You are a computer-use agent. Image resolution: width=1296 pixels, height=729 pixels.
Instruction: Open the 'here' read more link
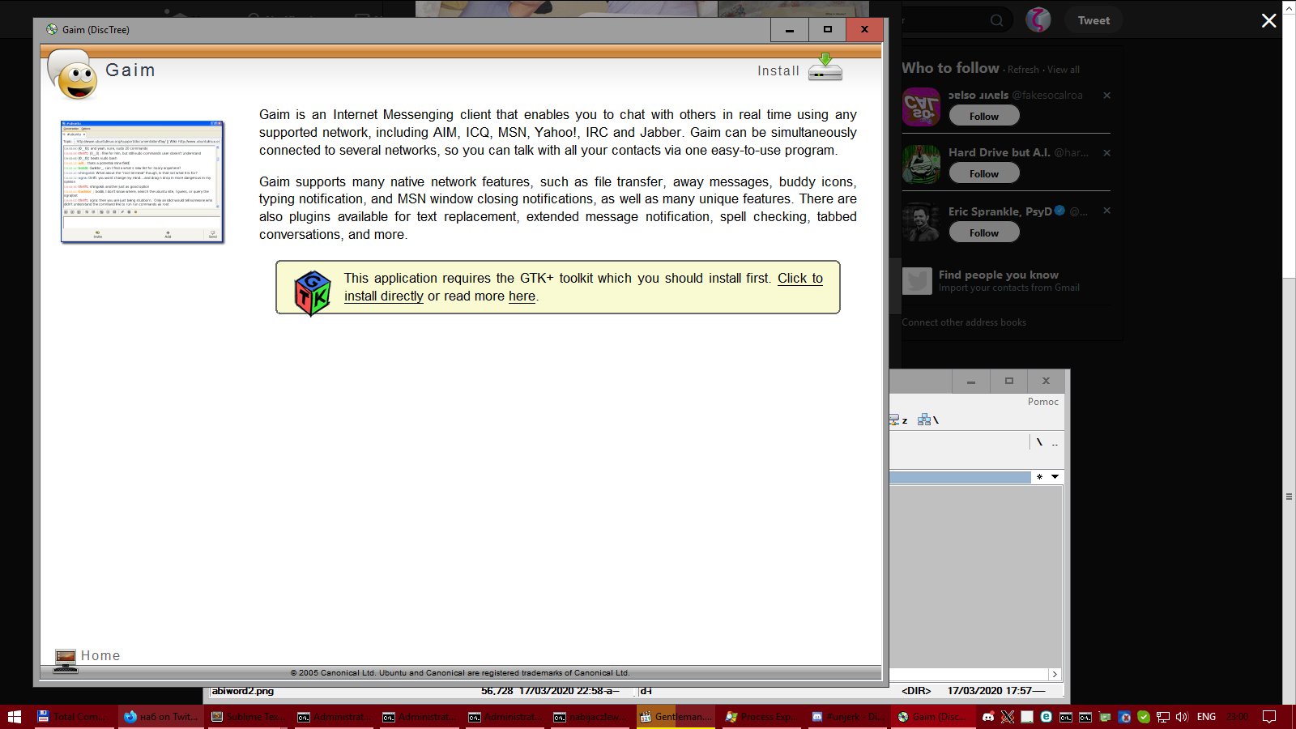click(522, 296)
